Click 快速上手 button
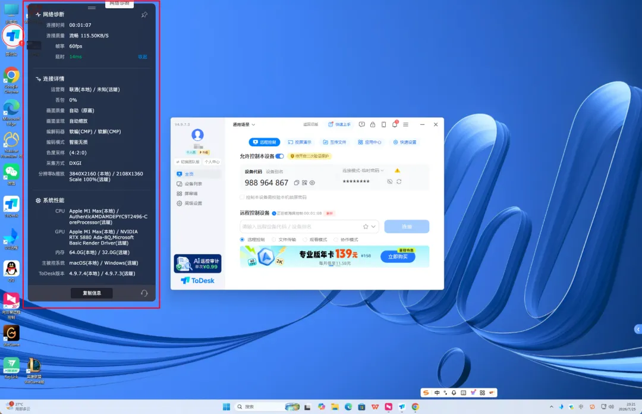The width and height of the screenshot is (642, 414). (339, 124)
